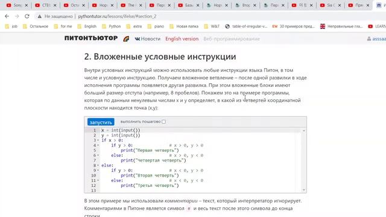Click the code editor scrollbar down arrow
Image resolution: width=386 pixels, height=217 pixels.
coord(304,190)
